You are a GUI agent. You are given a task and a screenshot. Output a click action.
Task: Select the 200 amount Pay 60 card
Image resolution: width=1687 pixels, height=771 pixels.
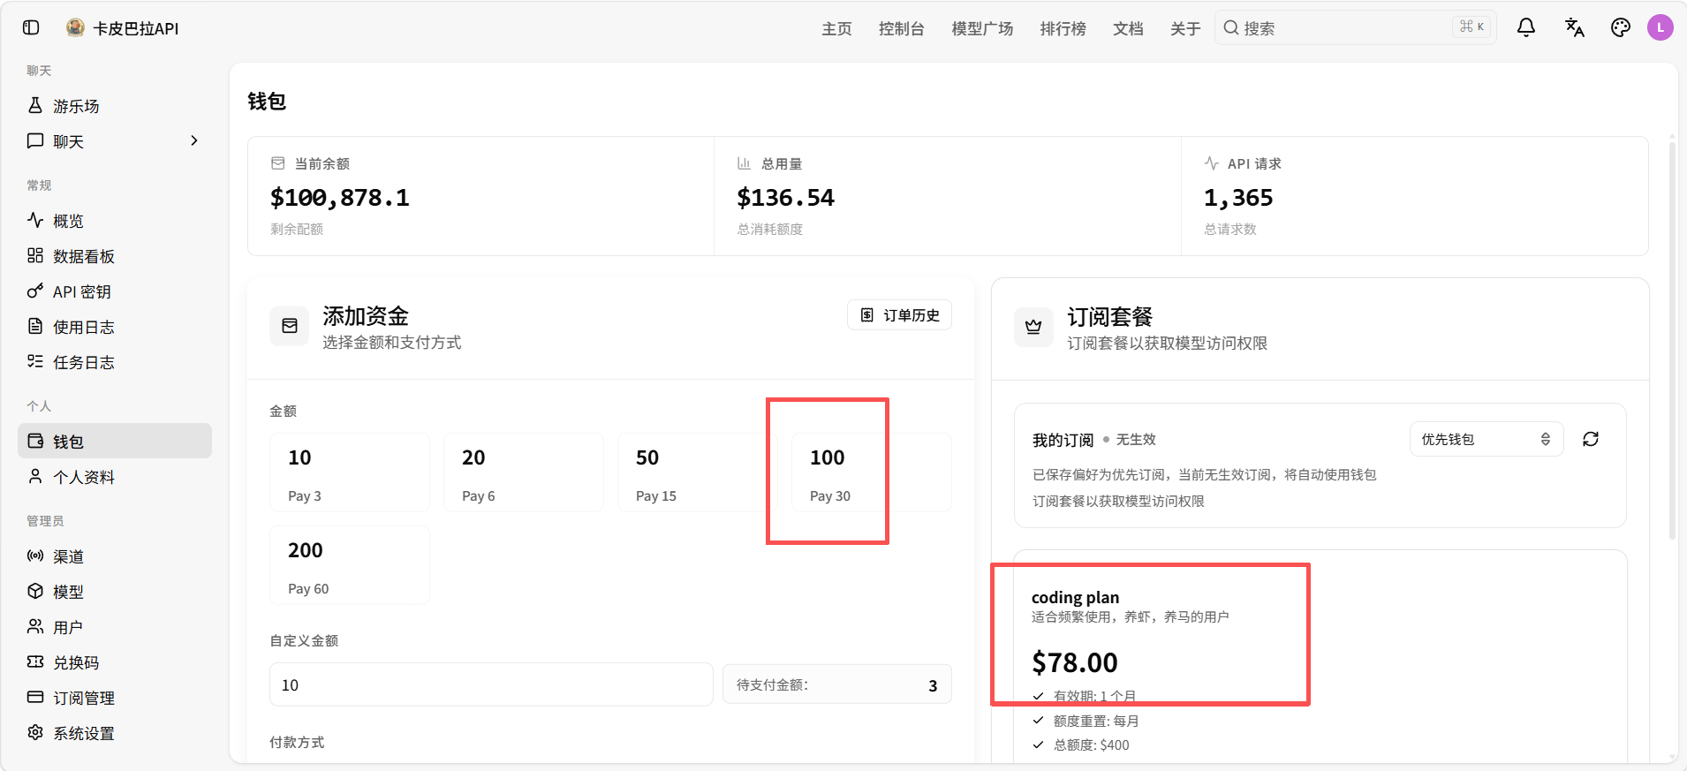coord(350,565)
